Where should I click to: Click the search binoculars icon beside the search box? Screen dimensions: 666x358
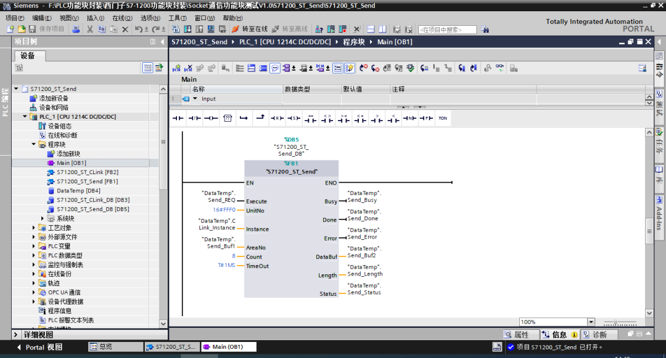point(485,30)
